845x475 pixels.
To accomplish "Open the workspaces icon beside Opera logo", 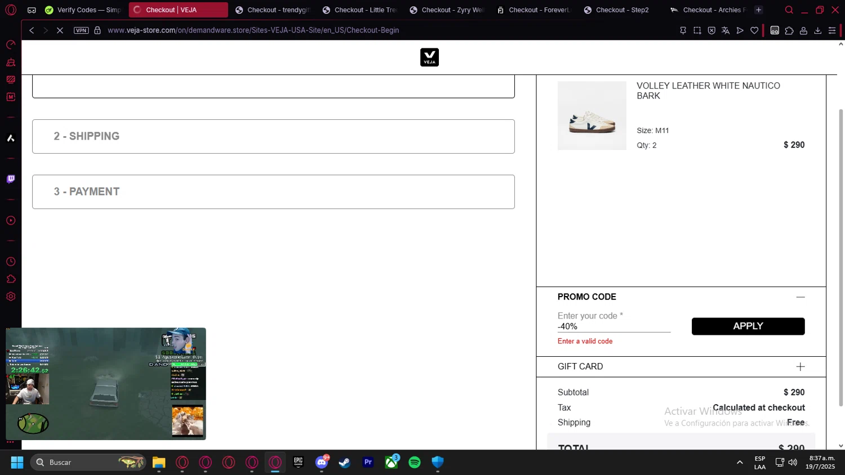I will click(32, 10).
